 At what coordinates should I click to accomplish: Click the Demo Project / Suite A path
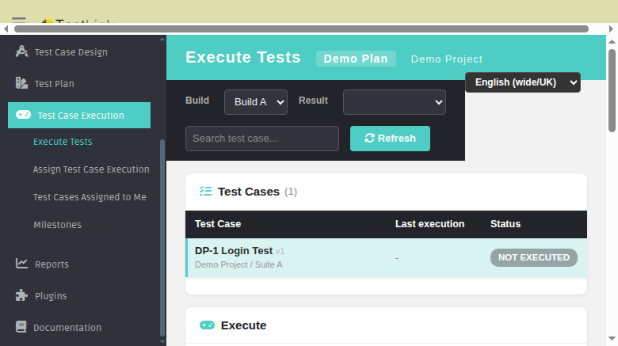(x=238, y=264)
